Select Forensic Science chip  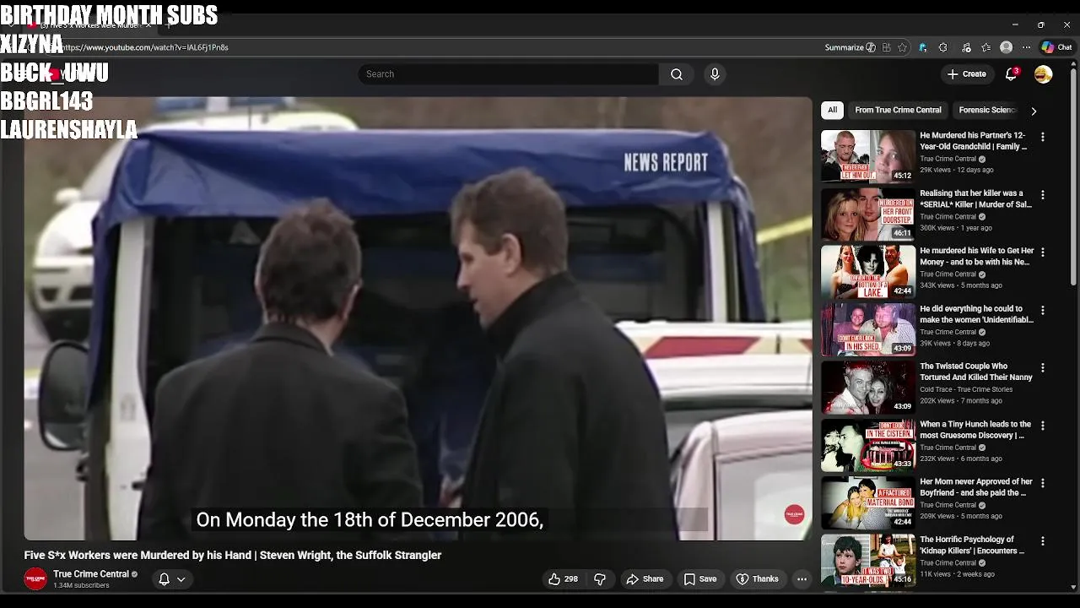[987, 110]
